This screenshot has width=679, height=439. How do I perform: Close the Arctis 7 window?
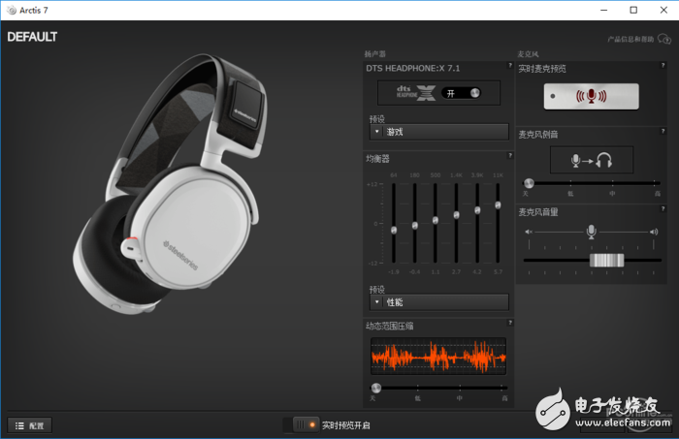point(663,10)
